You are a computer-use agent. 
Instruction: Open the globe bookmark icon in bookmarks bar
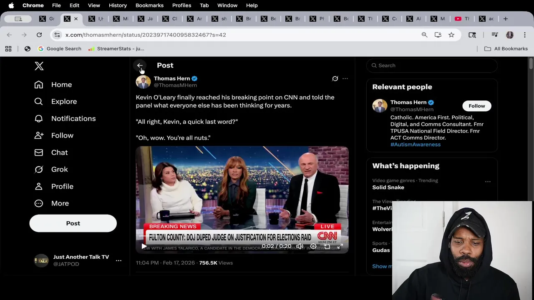[x=28, y=49]
